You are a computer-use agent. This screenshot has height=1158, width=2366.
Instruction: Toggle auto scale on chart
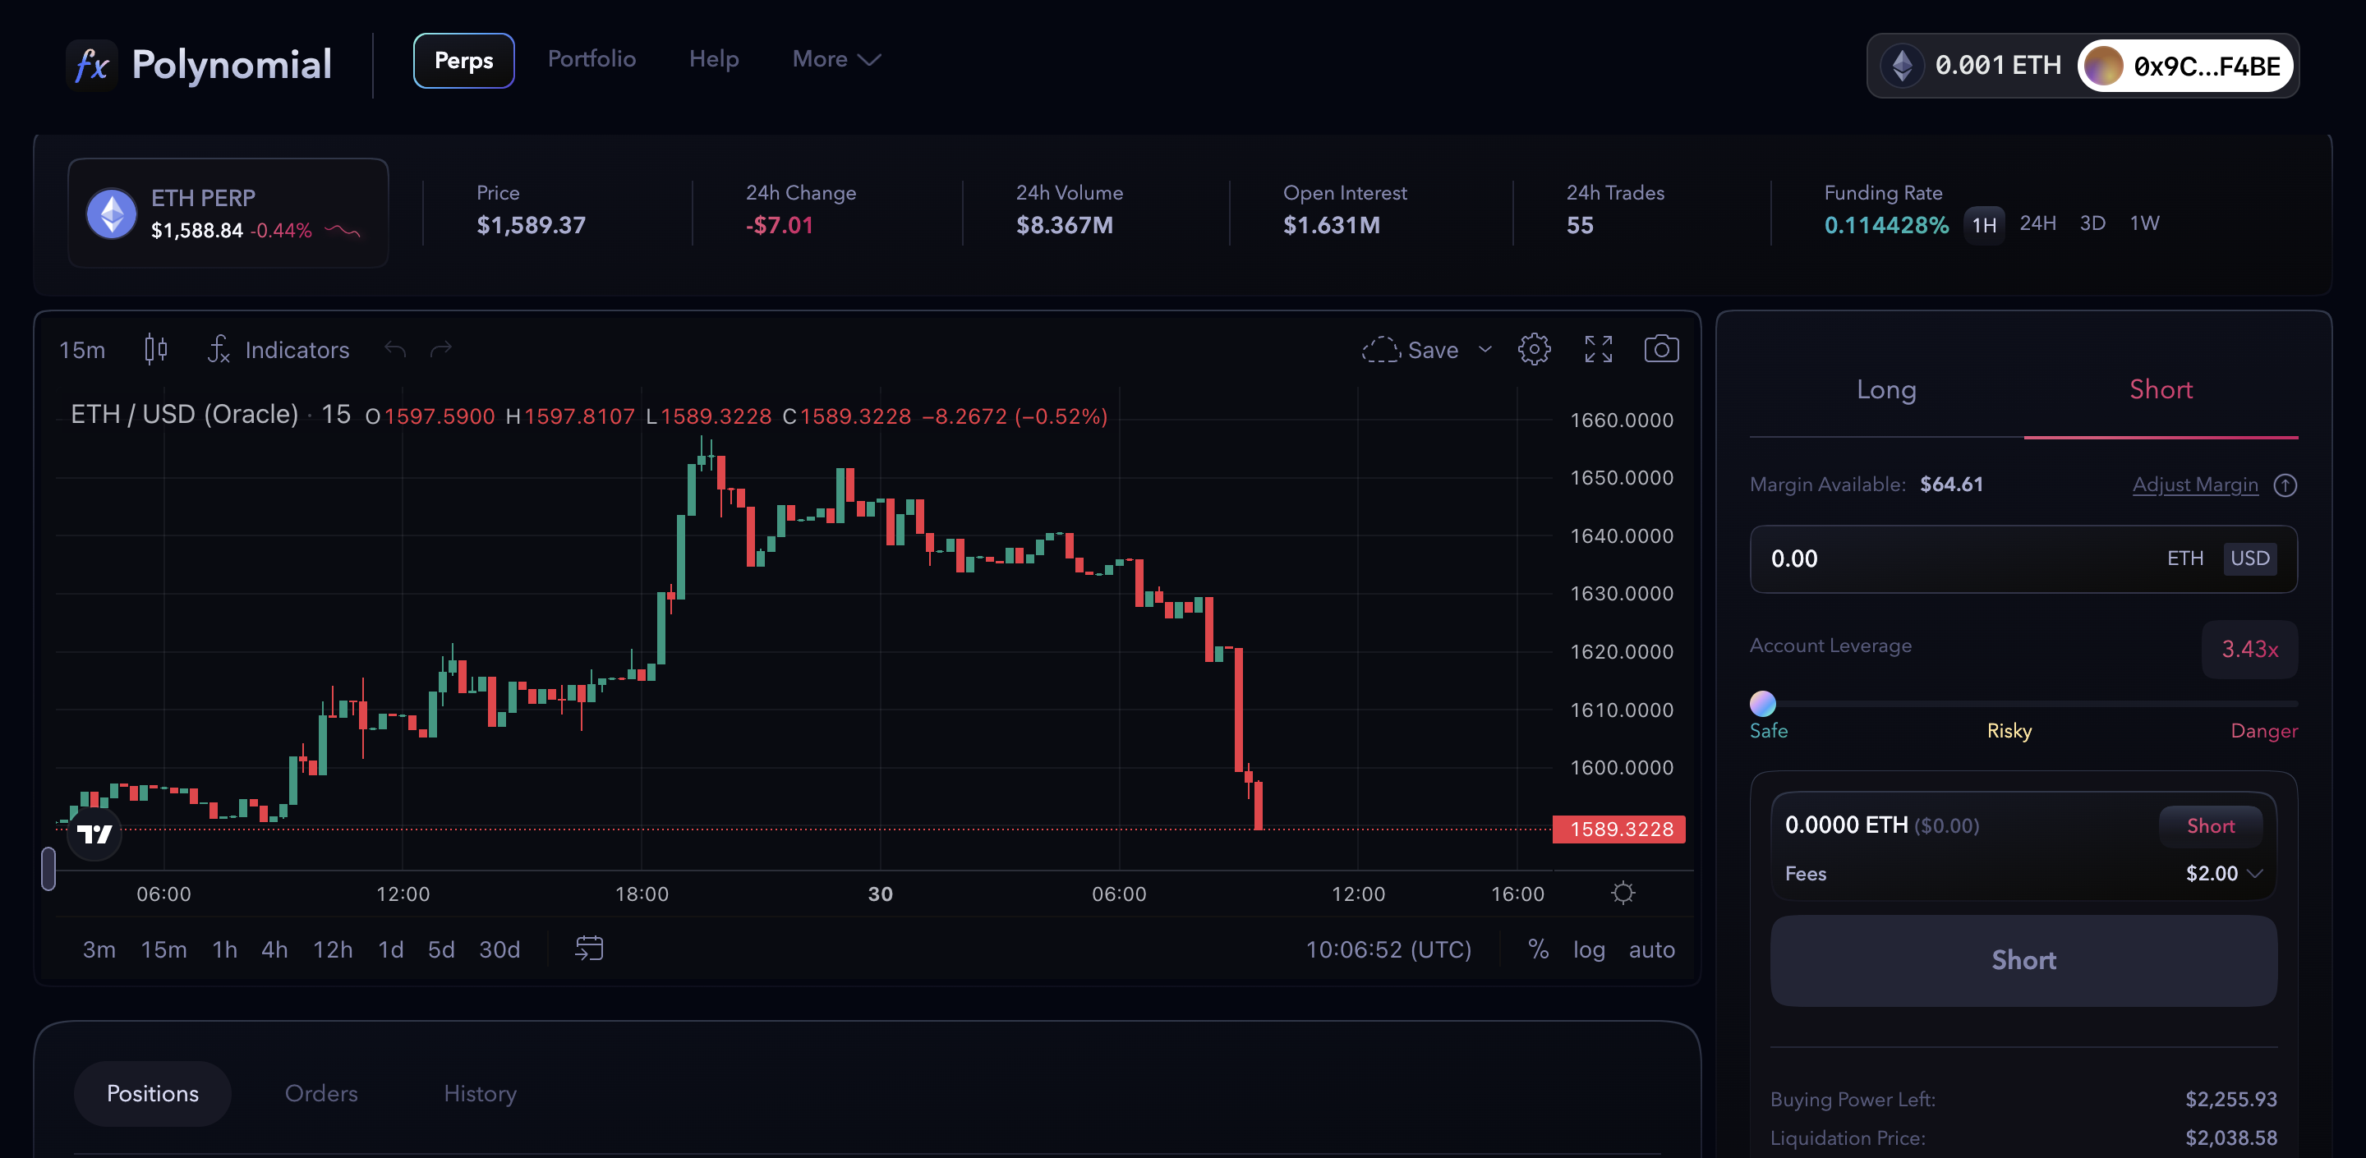click(1651, 949)
